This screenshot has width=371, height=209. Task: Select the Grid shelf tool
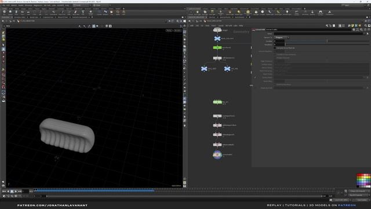[x=28, y=12]
